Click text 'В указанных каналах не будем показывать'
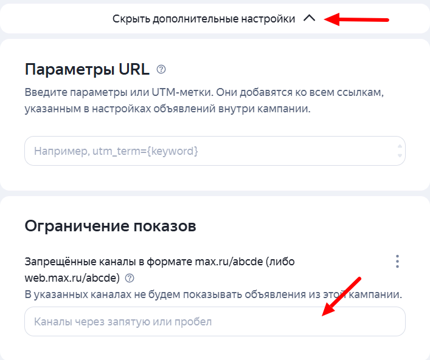The width and height of the screenshot is (430, 360). 134,294
